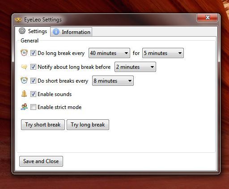Click Save and Close button
This screenshot has width=229, height=189.
click(x=41, y=161)
